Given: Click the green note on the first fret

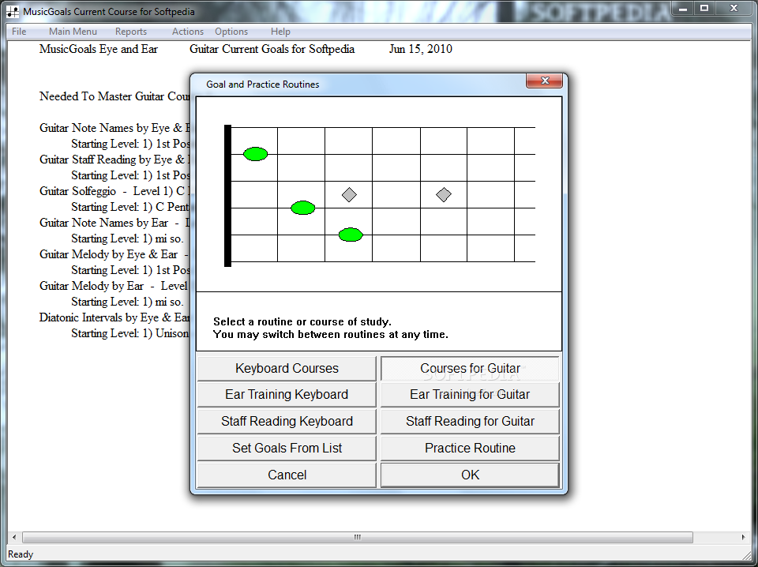Looking at the screenshot, I should [x=255, y=154].
